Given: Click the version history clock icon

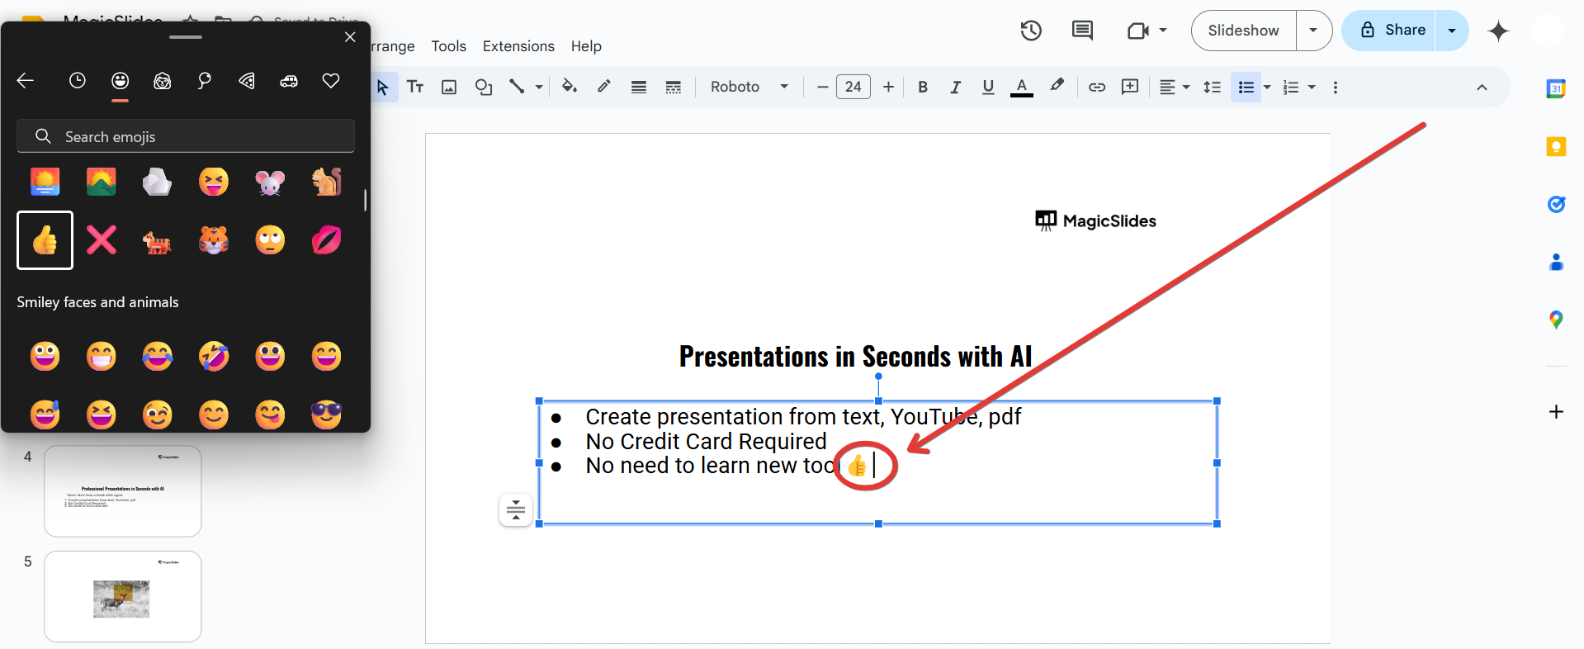Looking at the screenshot, I should point(1030,31).
